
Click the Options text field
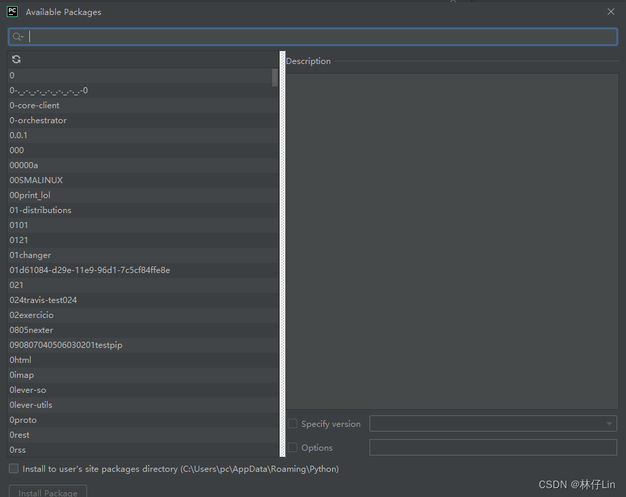[x=493, y=447]
